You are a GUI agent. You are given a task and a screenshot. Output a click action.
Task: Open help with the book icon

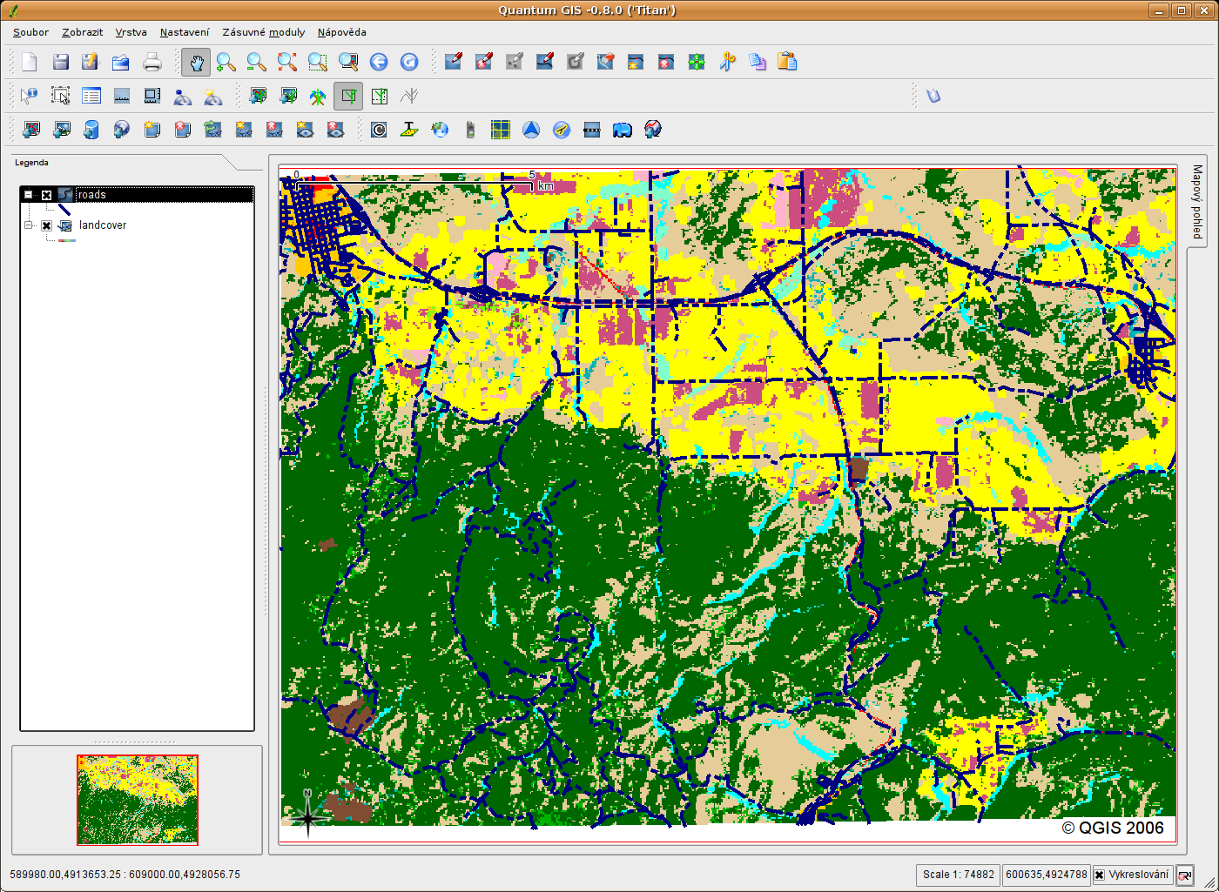[x=933, y=96]
